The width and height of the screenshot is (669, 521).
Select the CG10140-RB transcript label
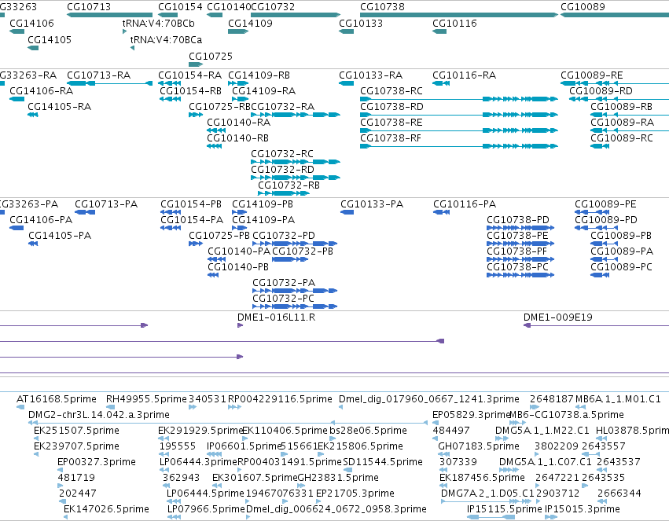click(x=237, y=138)
